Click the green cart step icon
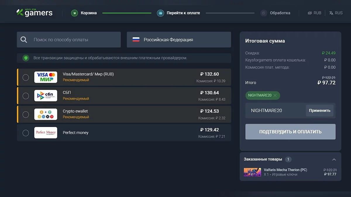This screenshot has height=197, width=351. pos(75,13)
